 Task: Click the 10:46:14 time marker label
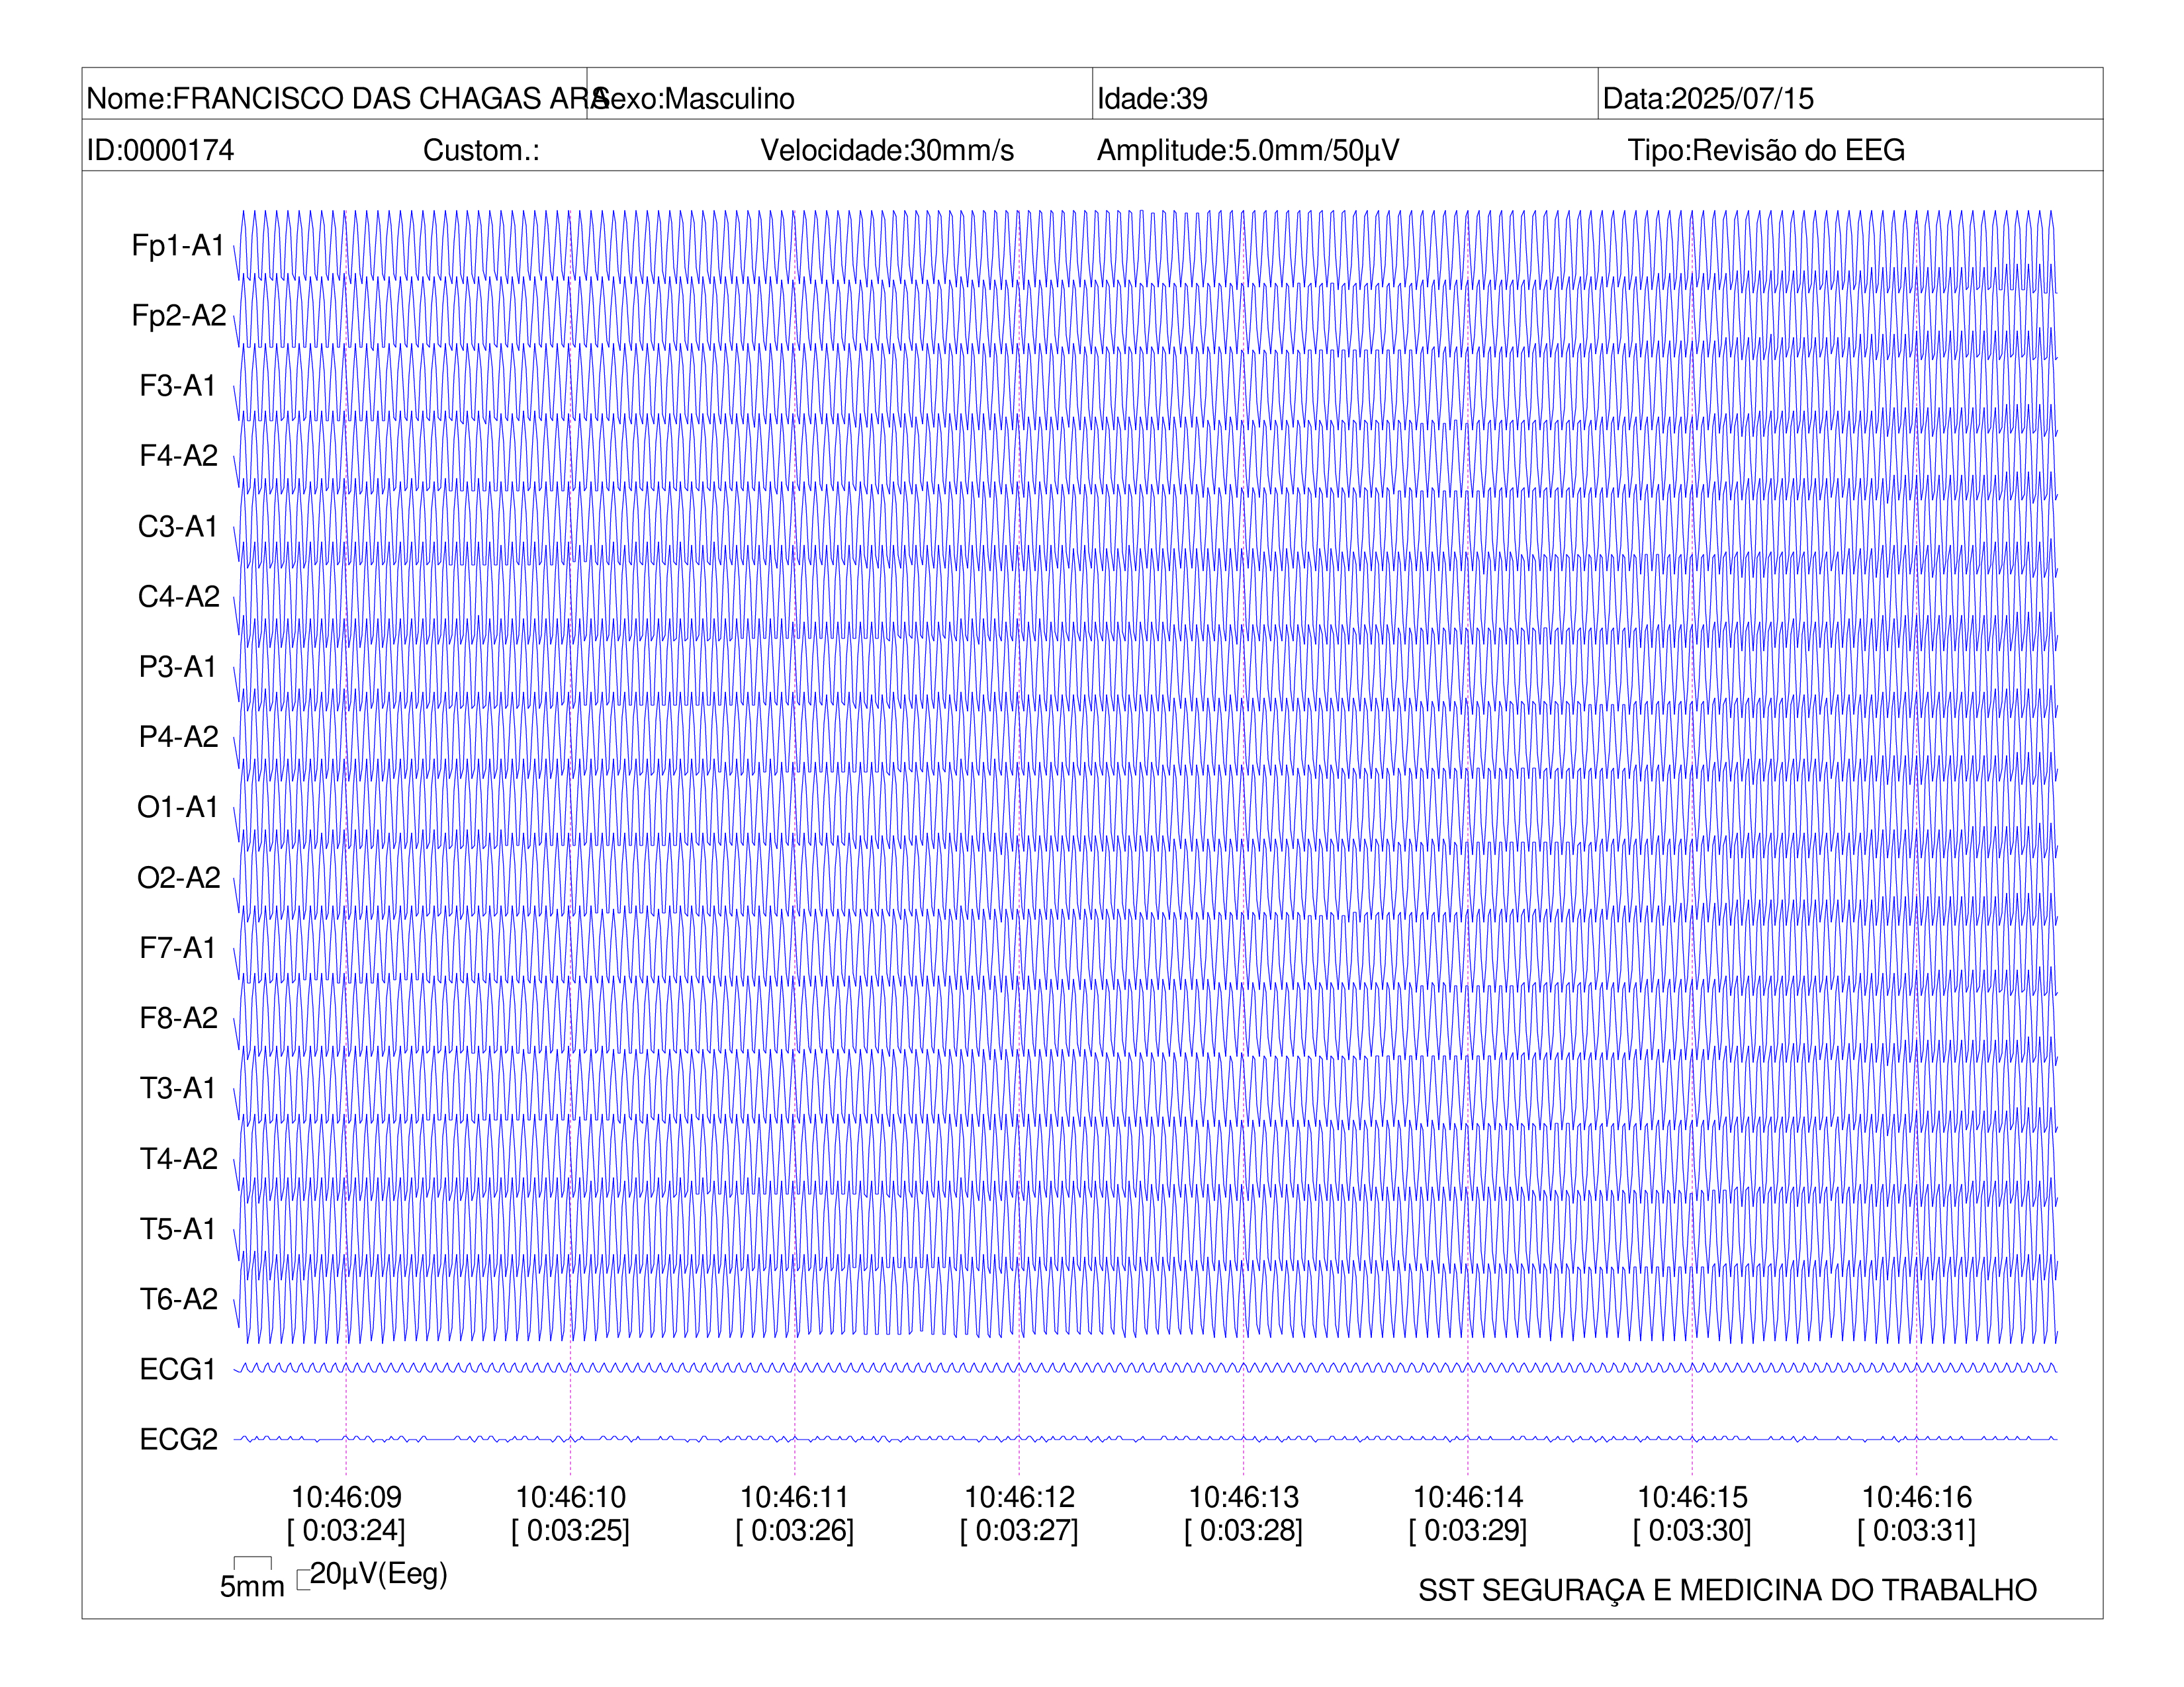[x=1468, y=1497]
